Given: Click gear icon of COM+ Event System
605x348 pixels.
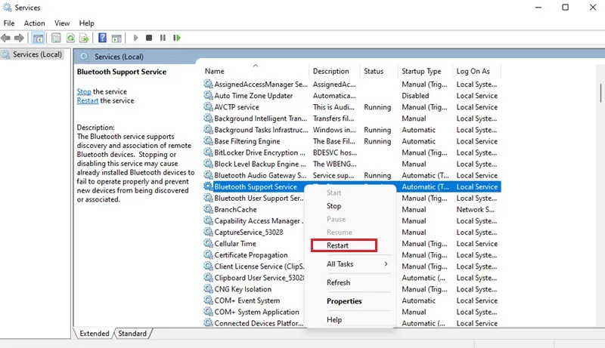Looking at the screenshot, I should (x=209, y=300).
